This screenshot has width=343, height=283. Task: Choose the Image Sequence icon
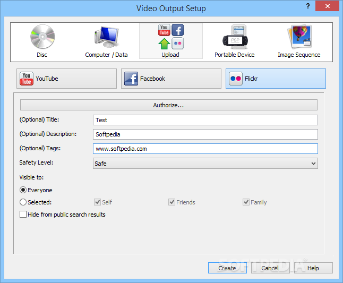click(x=299, y=37)
